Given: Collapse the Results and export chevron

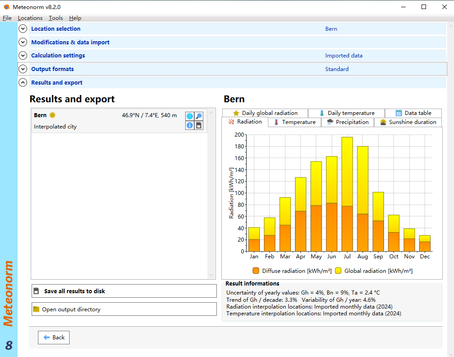Looking at the screenshot, I should tap(23, 83).
